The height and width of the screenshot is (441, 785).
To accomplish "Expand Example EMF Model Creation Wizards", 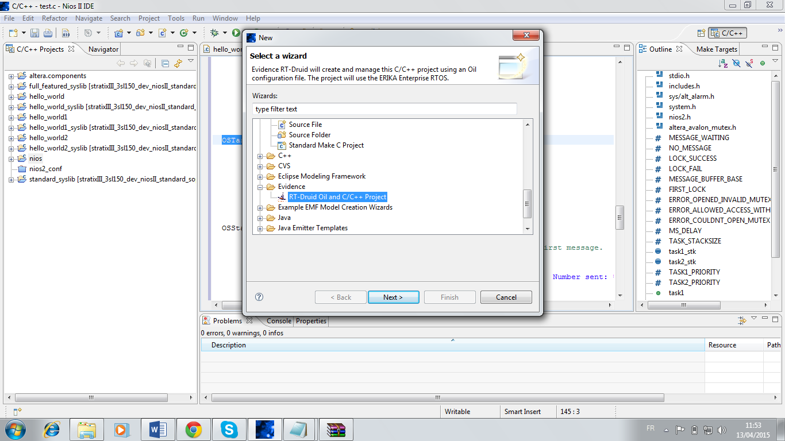I will 260,207.
